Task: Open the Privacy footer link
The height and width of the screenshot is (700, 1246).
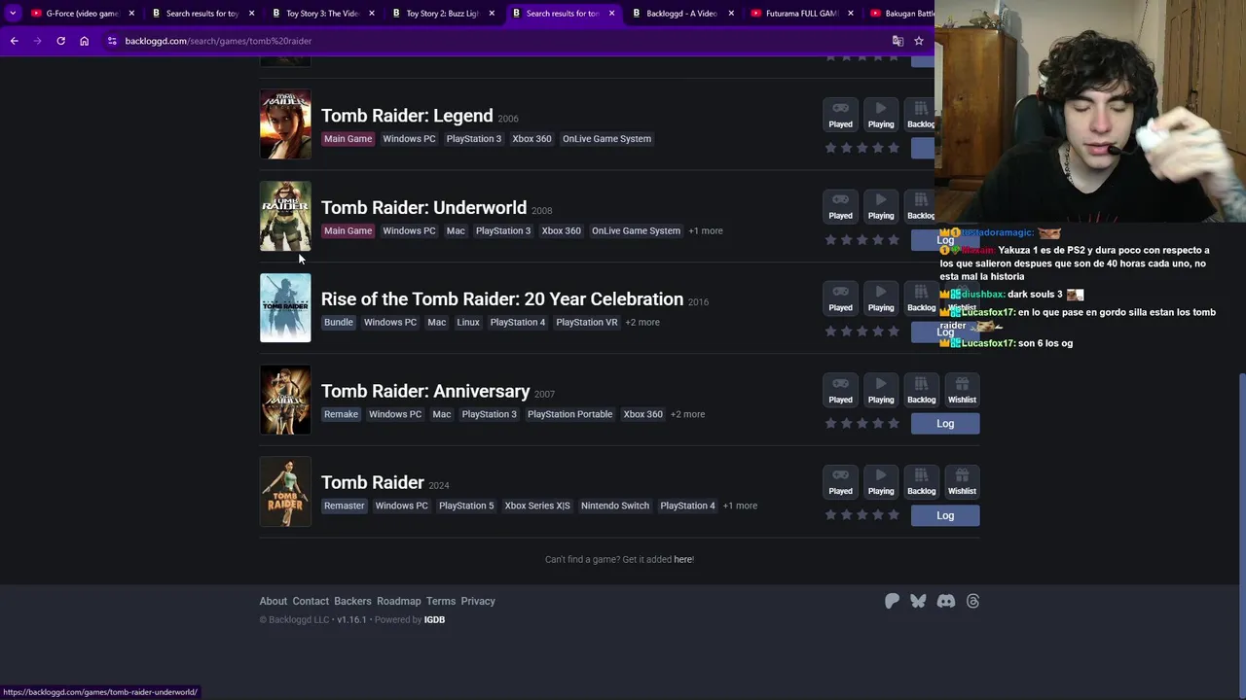Action: click(x=478, y=601)
